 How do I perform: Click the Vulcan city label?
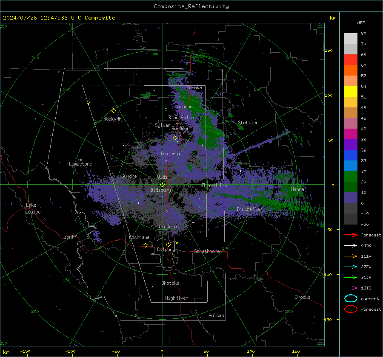pos(217,315)
